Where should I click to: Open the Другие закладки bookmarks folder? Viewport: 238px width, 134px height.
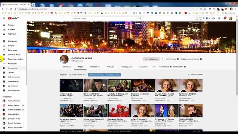point(229,13)
